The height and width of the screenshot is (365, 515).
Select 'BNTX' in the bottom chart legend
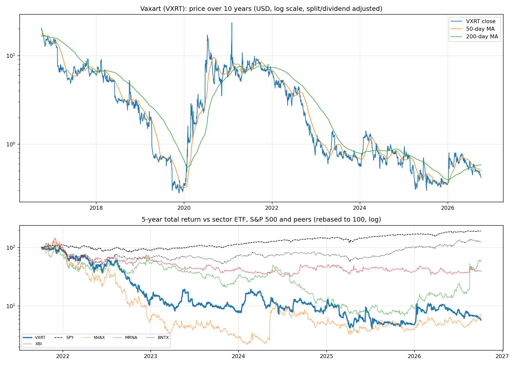click(x=163, y=338)
